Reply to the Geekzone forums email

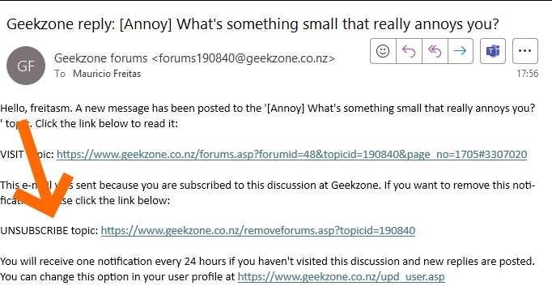coord(409,51)
